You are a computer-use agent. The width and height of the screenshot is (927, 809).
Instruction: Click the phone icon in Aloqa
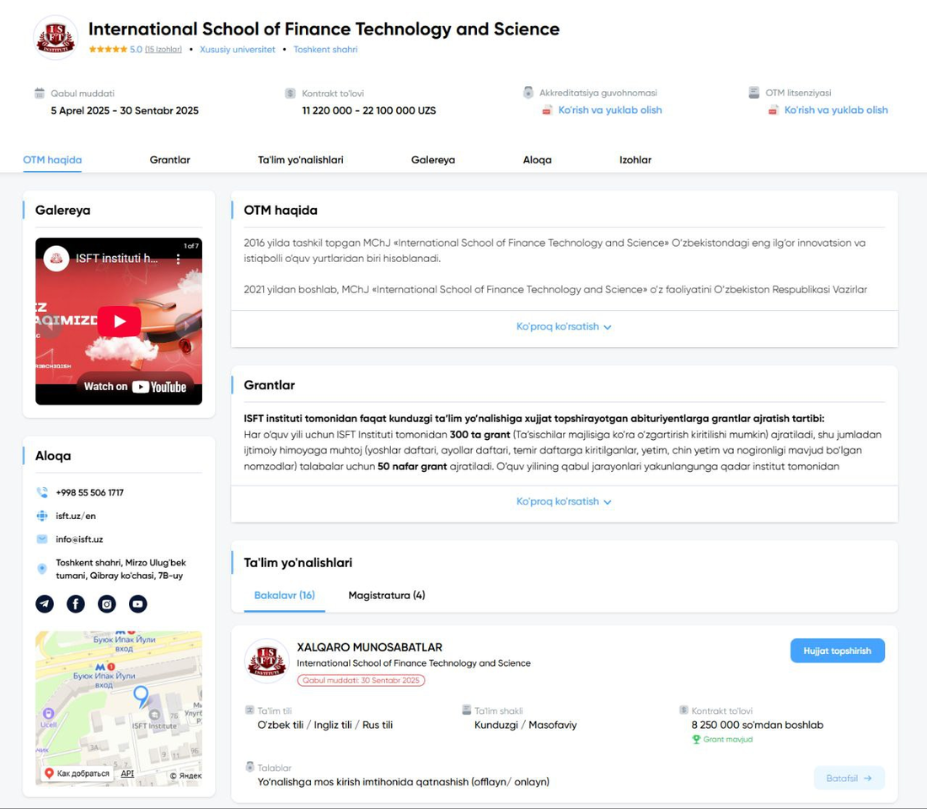coord(42,492)
